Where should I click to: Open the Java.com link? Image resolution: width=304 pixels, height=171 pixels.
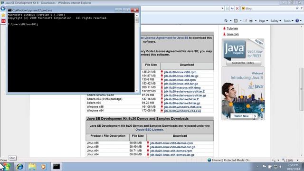pos(233,34)
